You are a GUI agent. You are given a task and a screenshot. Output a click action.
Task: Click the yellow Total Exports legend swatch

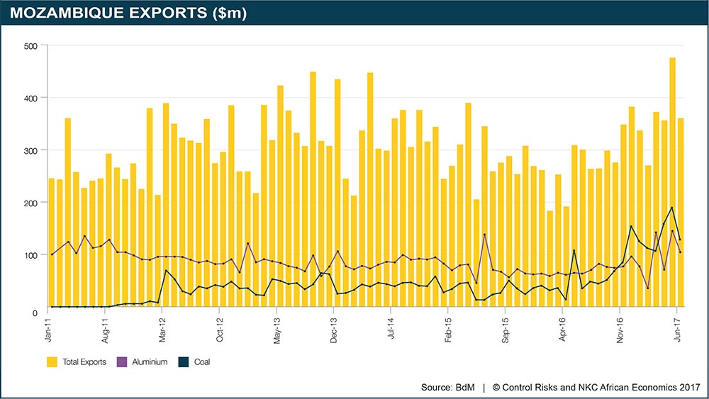point(52,361)
